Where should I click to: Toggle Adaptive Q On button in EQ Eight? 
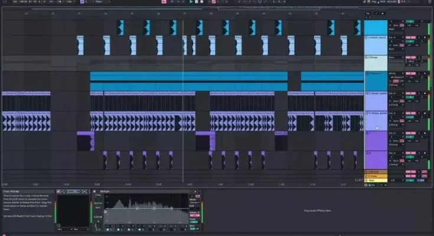[195, 215]
